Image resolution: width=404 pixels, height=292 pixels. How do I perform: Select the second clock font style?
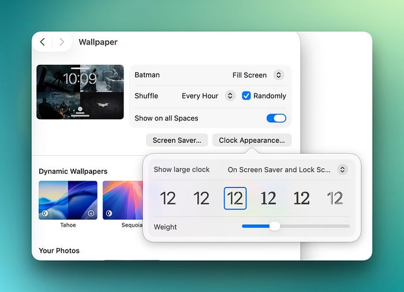pos(201,198)
